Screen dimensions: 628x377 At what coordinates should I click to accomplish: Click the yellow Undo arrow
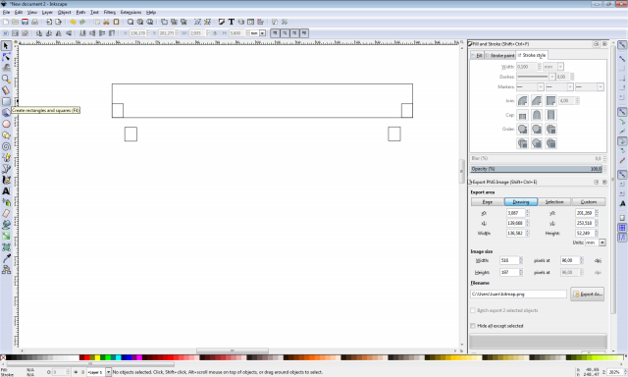click(73, 22)
